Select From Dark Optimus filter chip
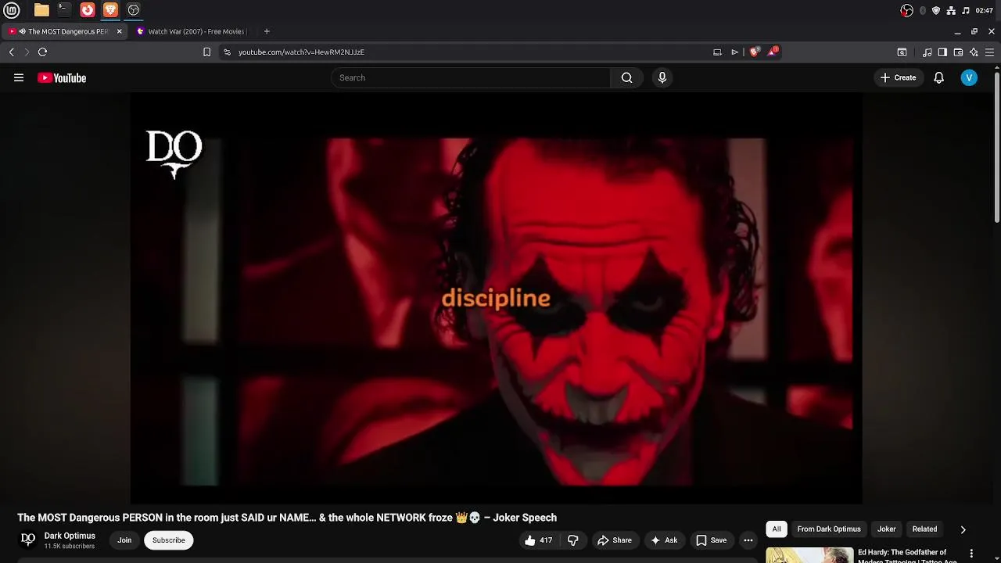Viewport: 1001px width, 563px height. (829, 529)
